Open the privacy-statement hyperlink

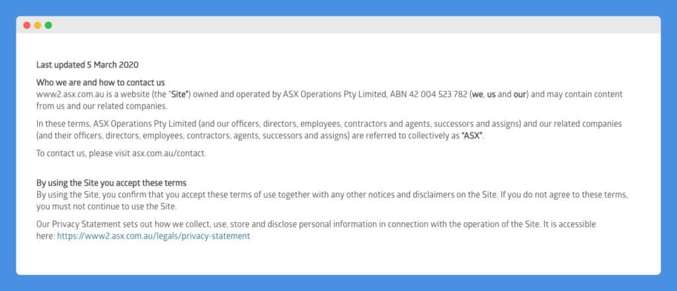coord(153,236)
